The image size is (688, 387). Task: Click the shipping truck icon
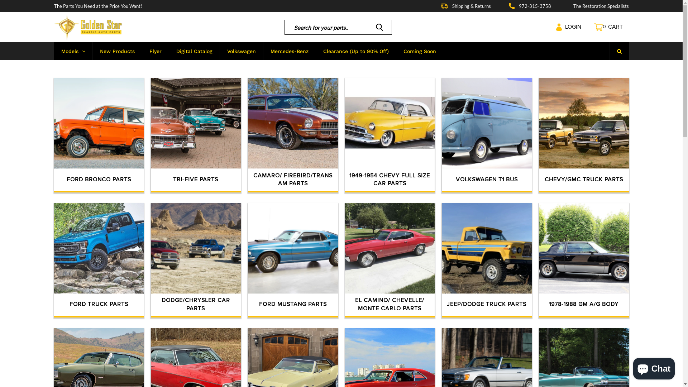click(x=444, y=6)
